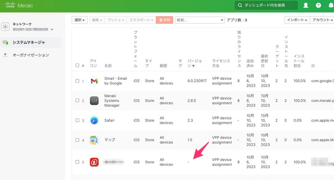This screenshot has width=334, height=180.
Task: Expand the network selector chevron
Action: pos(52,29)
